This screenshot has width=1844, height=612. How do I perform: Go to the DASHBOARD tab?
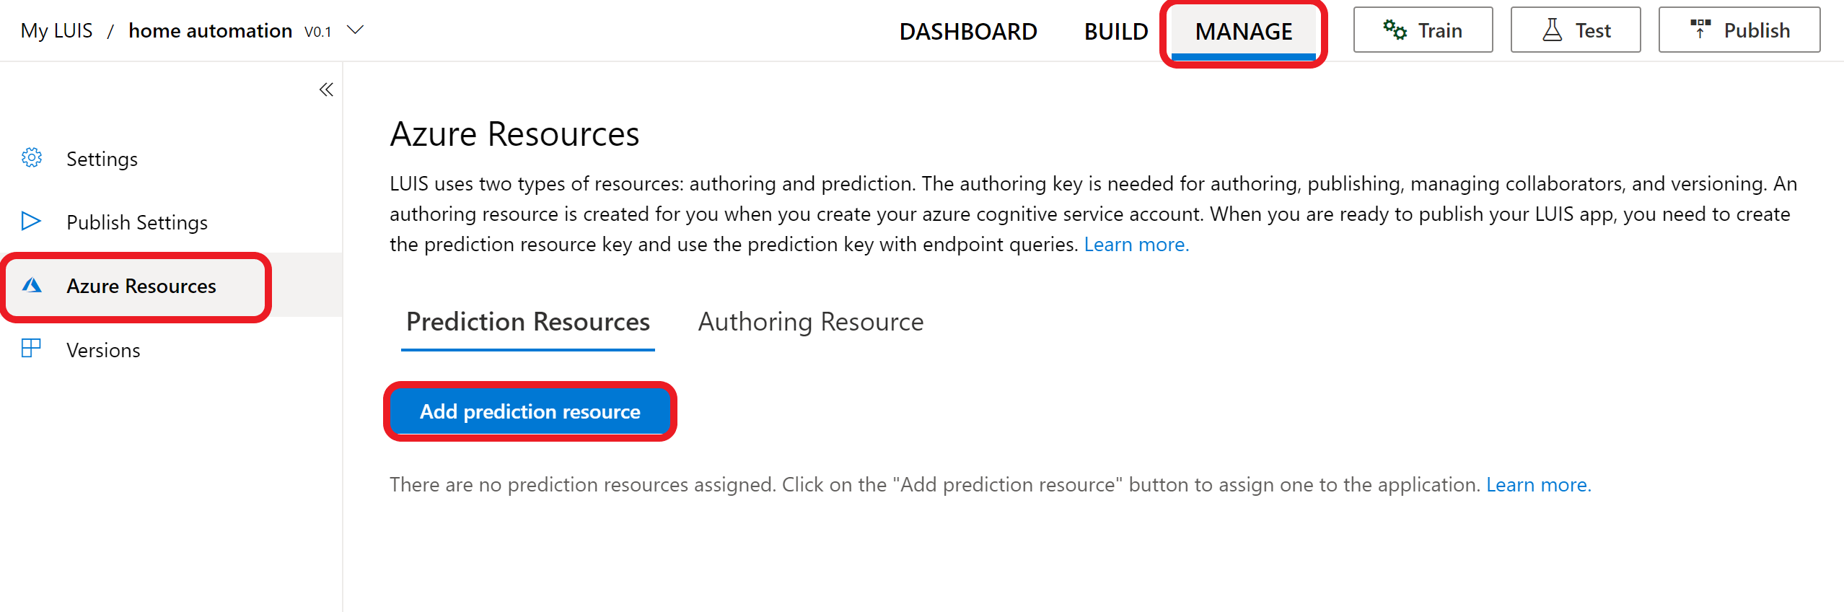click(x=968, y=32)
